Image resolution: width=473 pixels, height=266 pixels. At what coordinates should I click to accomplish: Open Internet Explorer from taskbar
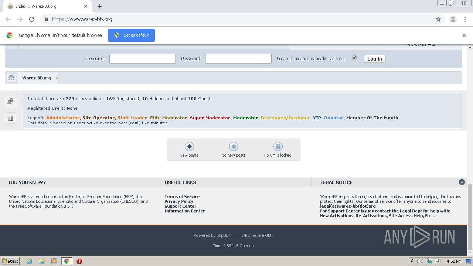(x=29, y=261)
